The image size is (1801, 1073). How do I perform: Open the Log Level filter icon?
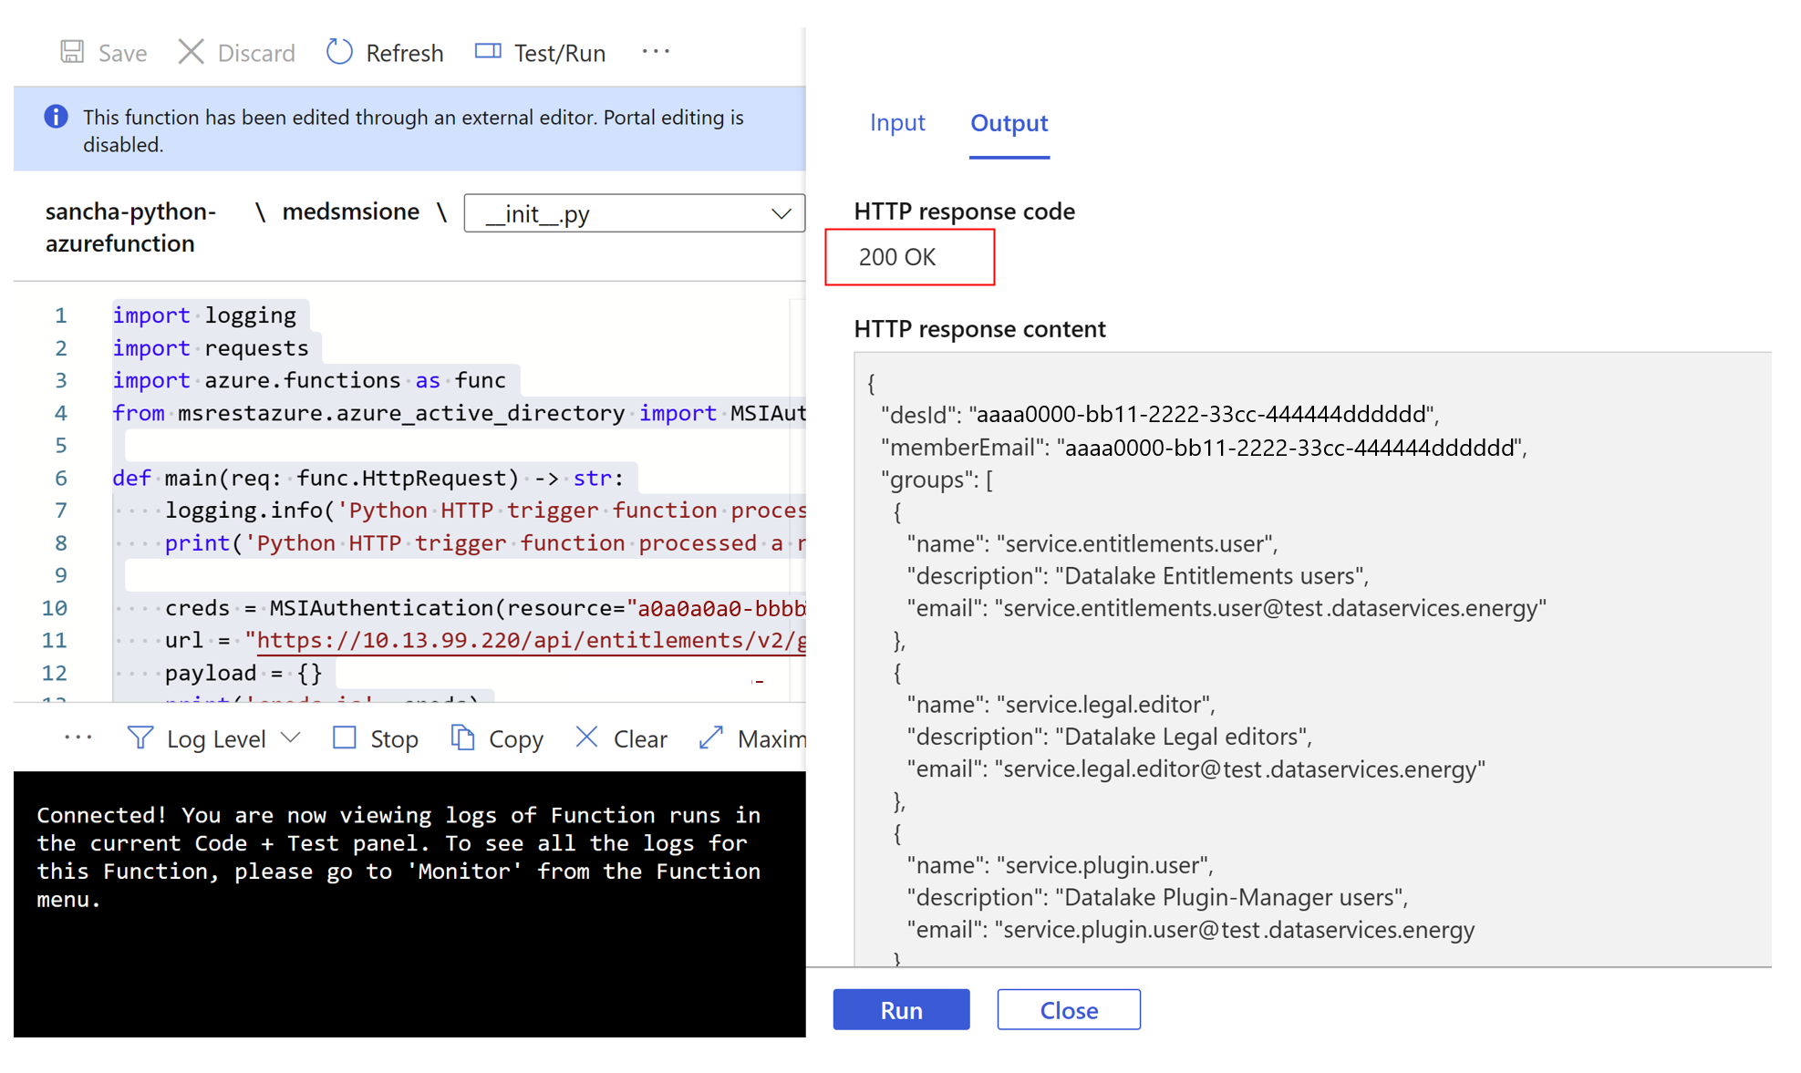(x=141, y=738)
